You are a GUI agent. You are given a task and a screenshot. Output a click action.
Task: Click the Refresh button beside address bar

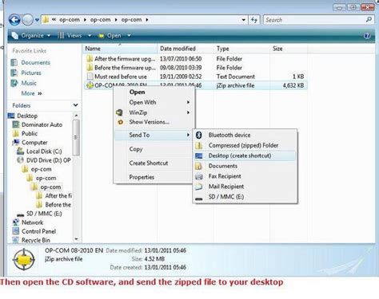254,20
